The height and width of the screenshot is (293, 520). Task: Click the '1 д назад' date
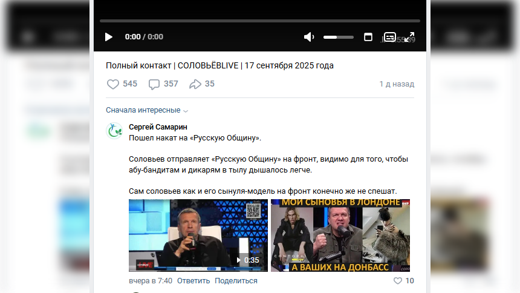(397, 84)
